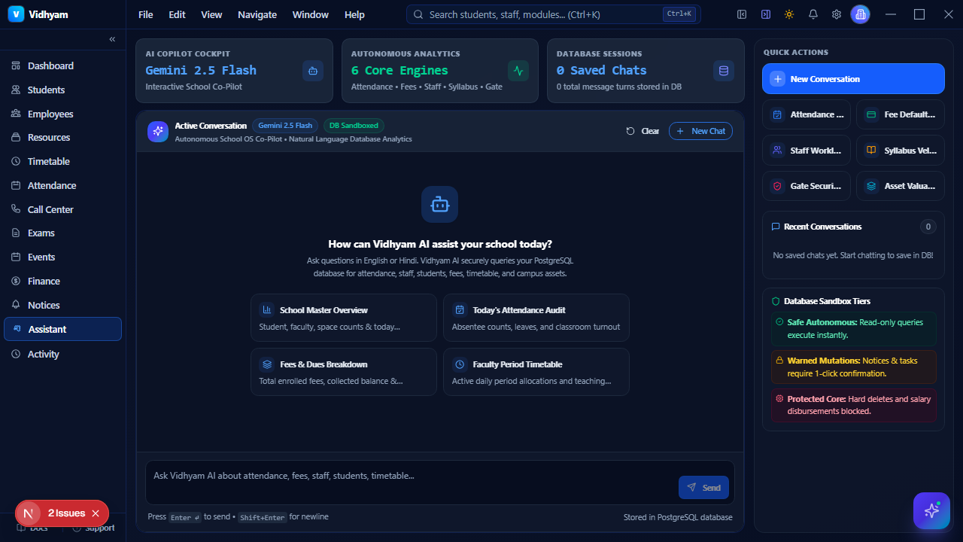Click the Safe Autonomous tier row
Image resolution: width=963 pixels, height=542 pixels.
(853, 328)
